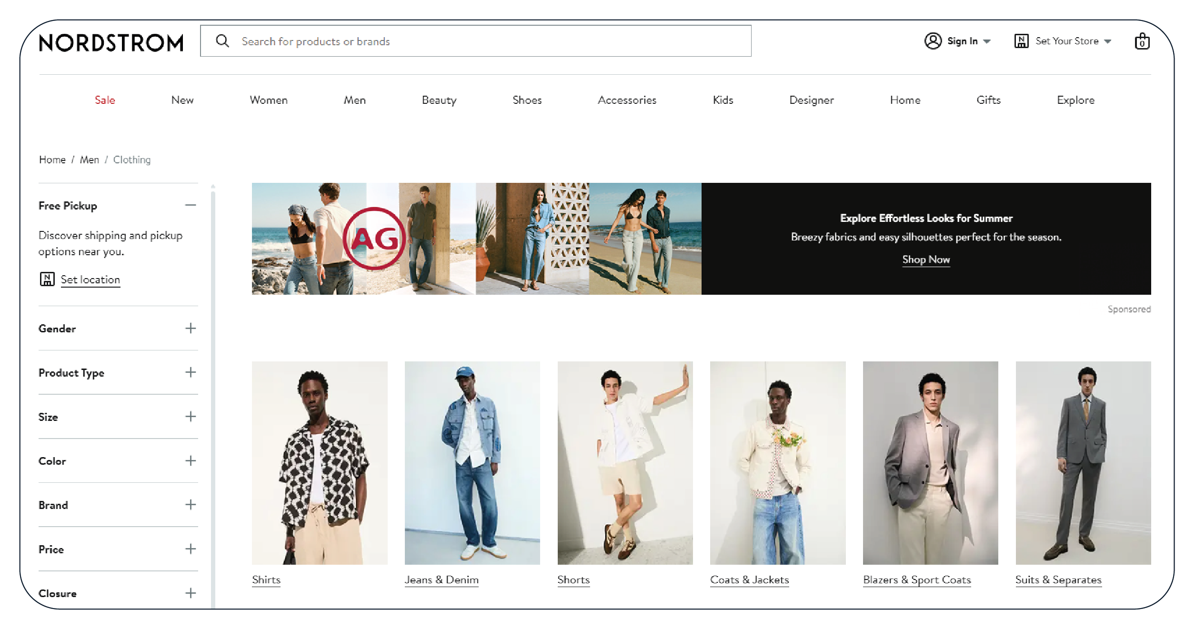Click the Coats & Jackets model thumbnail

[x=778, y=463]
